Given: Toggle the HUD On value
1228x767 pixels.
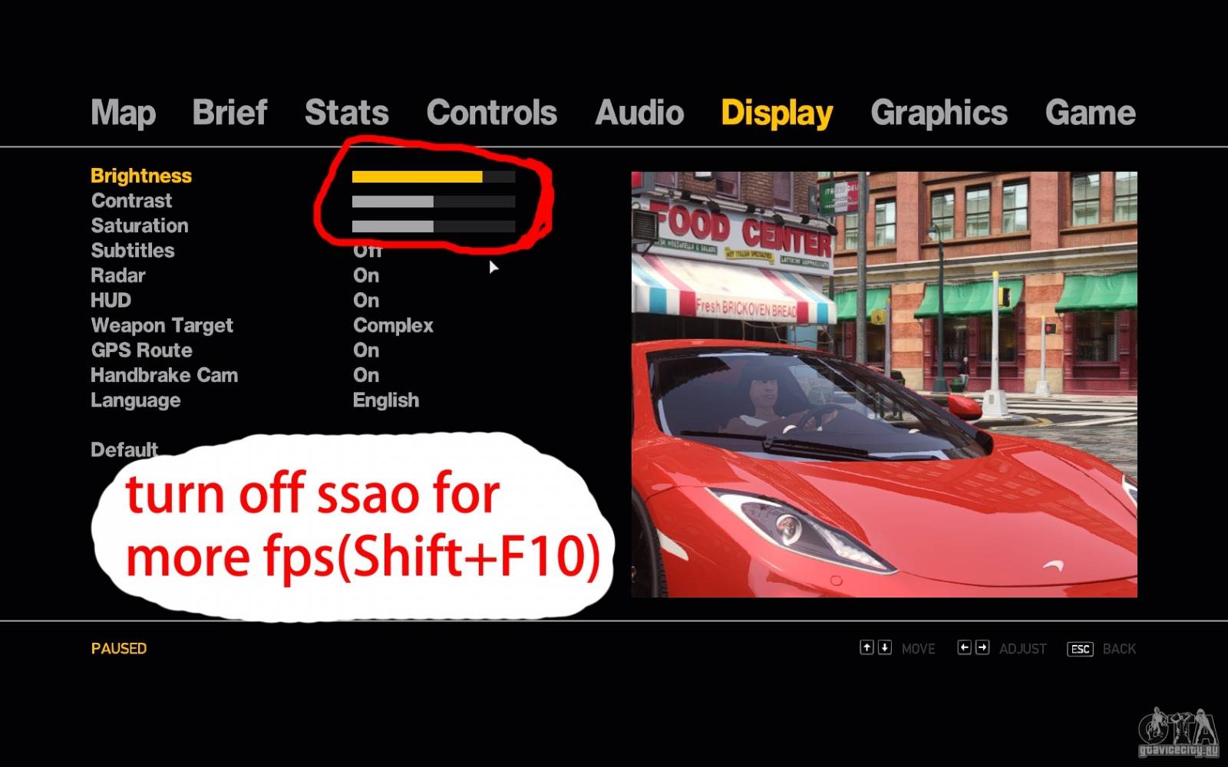Looking at the screenshot, I should pyautogui.click(x=366, y=301).
